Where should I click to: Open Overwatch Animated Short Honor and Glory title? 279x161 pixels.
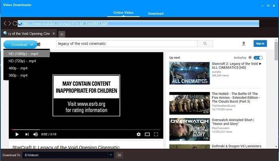tap(233, 122)
